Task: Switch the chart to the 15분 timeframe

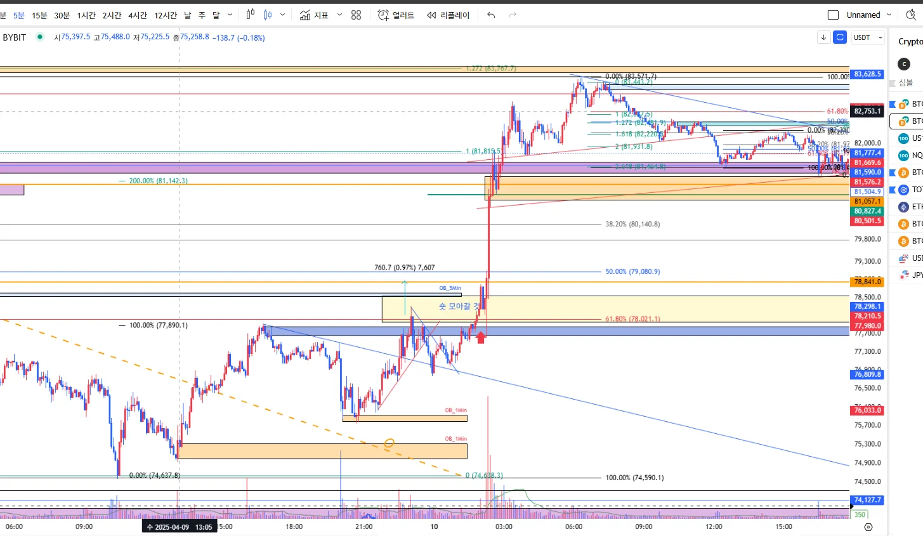Action: click(39, 15)
